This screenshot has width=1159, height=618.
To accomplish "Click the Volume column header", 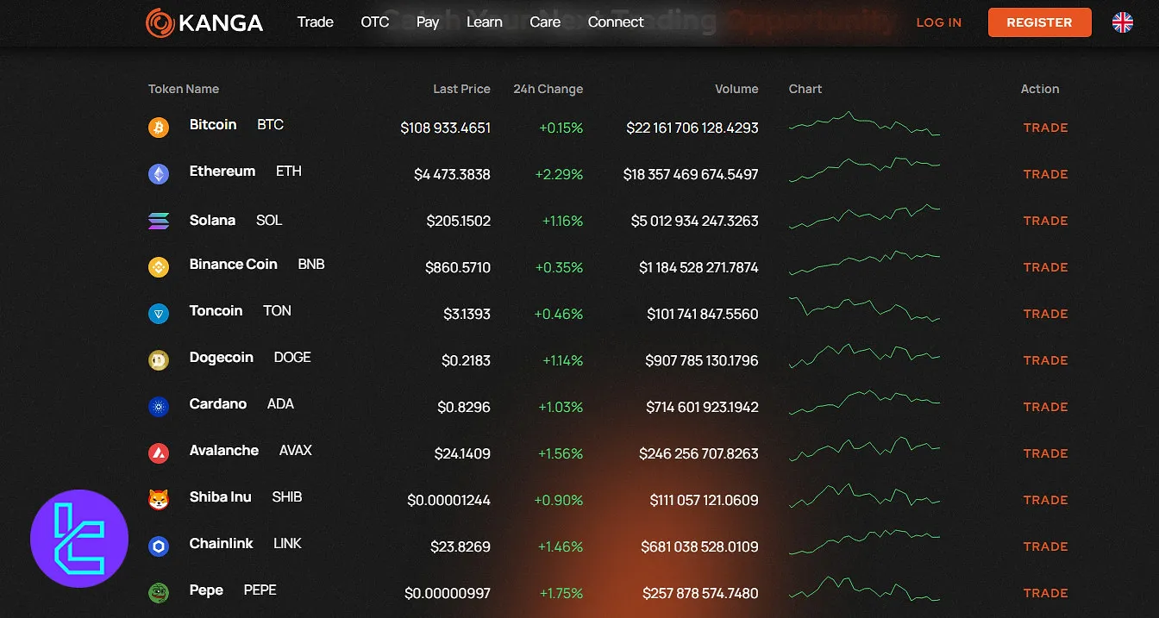I will pos(736,89).
